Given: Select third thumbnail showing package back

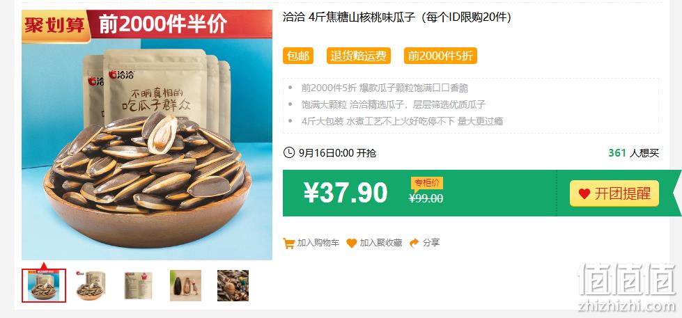Looking at the screenshot, I should point(138,285).
